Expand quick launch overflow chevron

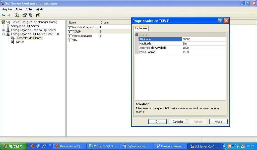click(50, 145)
